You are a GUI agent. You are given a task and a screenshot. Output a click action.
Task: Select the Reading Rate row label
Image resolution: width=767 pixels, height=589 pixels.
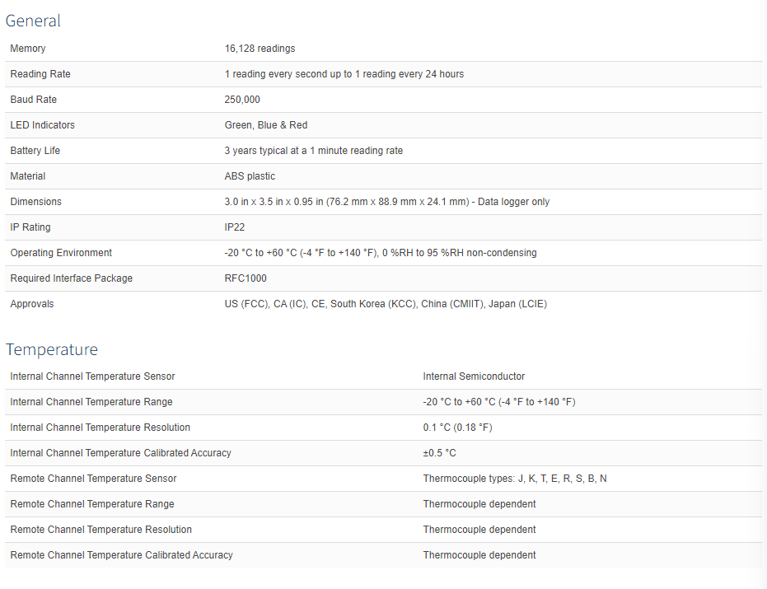point(40,74)
